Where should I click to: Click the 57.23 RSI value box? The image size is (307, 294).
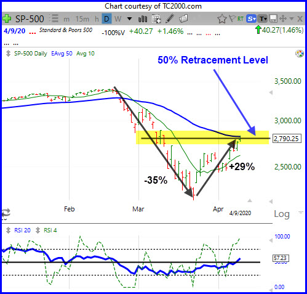(x=281, y=258)
